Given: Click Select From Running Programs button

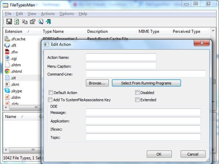Looking at the screenshot, I should point(146,83).
